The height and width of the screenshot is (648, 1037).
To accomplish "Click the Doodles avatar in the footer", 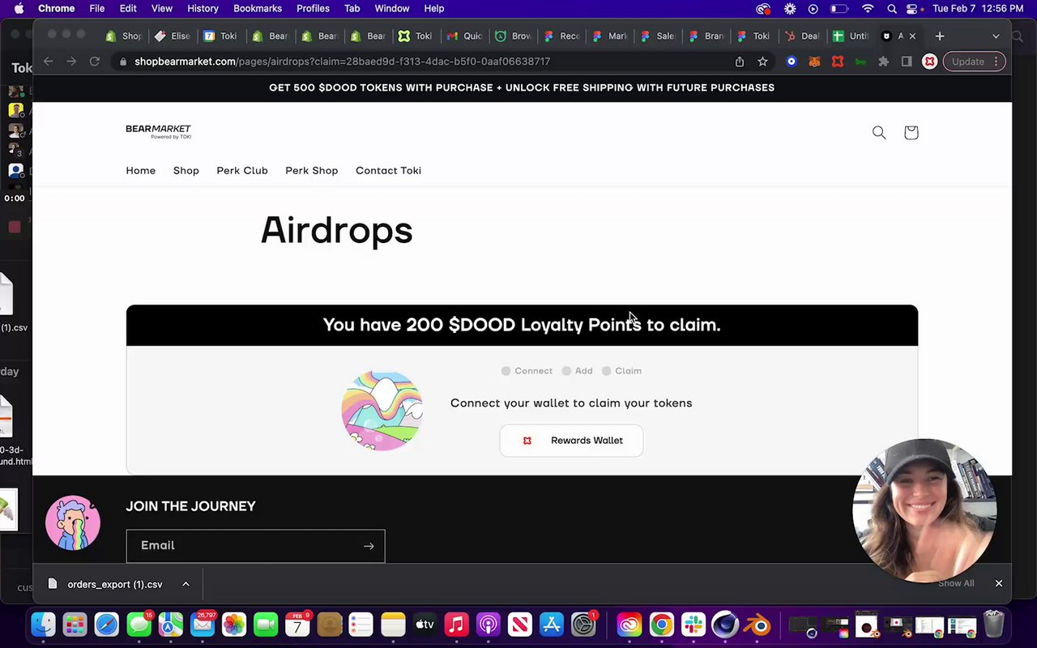I will point(73,523).
